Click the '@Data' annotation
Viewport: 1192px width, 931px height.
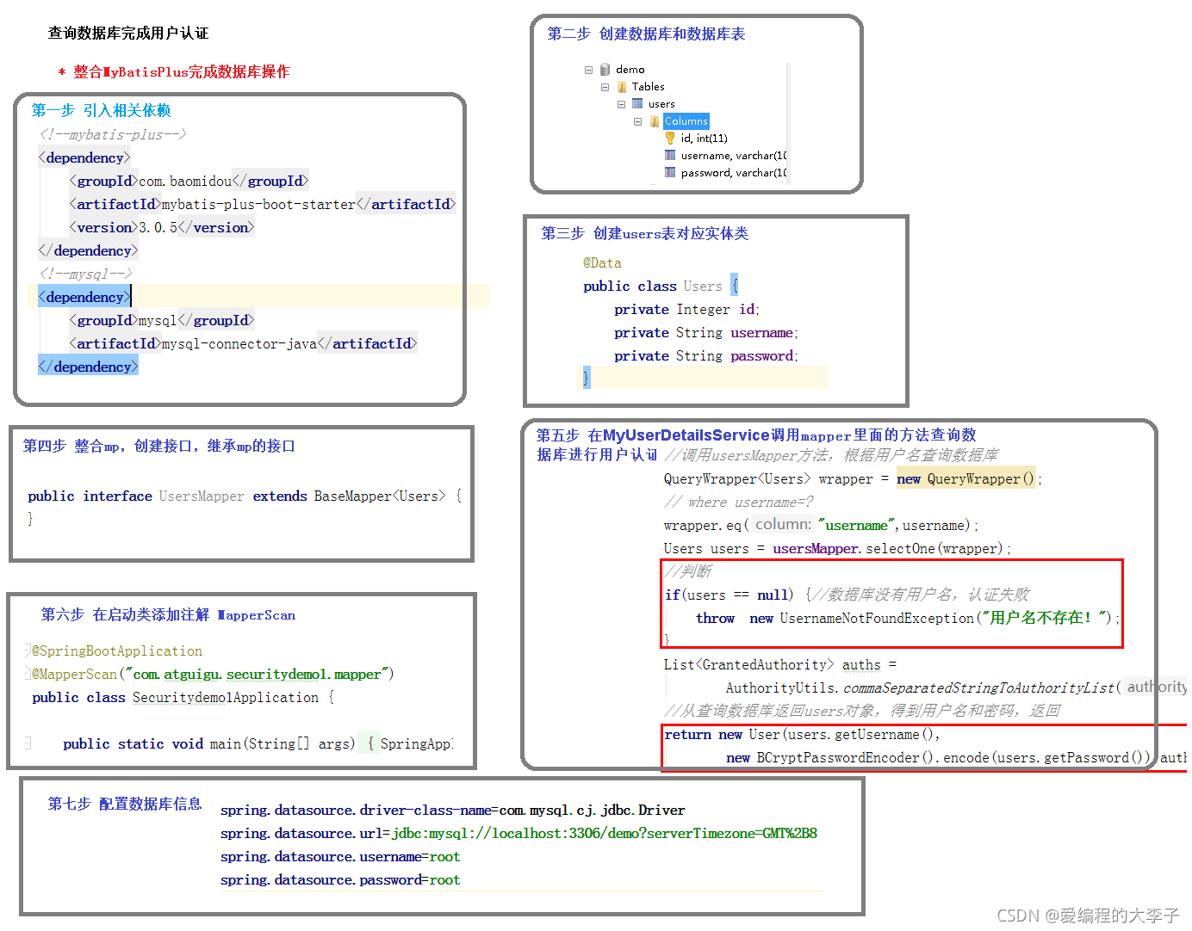tap(602, 263)
